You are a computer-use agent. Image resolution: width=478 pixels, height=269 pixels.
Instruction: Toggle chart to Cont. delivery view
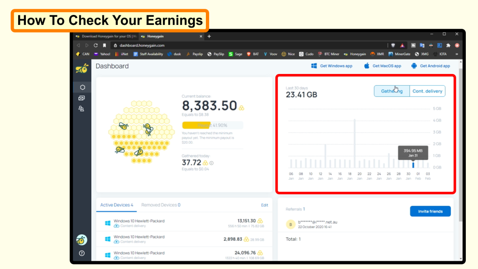(x=427, y=91)
